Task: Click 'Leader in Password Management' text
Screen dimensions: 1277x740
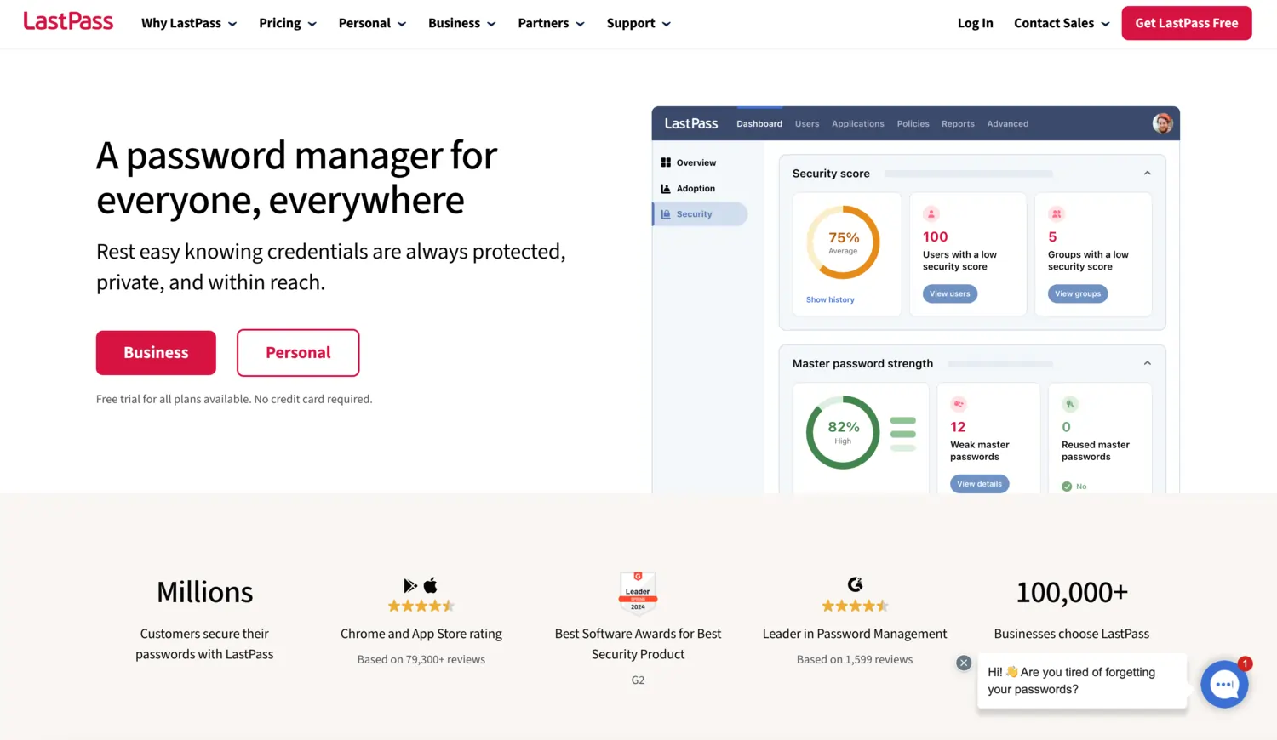Action: [855, 634]
